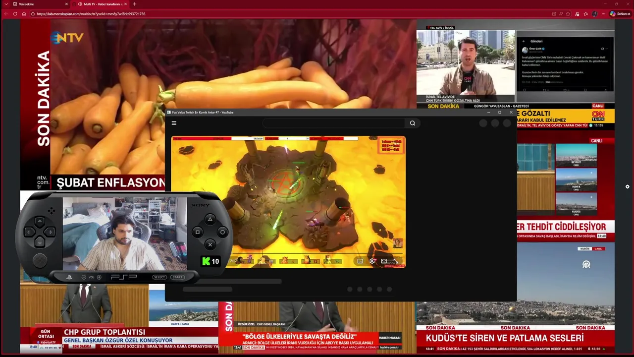The width and height of the screenshot is (634, 357).
Task: Click the PSP overlay PlayStation home button
Action: tap(69, 277)
